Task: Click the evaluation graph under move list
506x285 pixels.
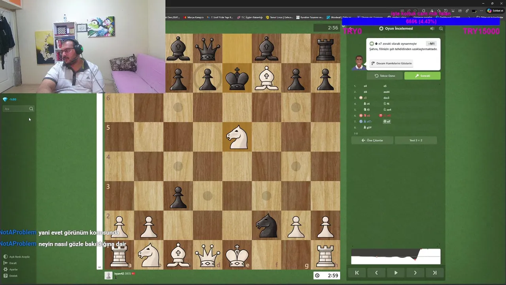Action: [x=396, y=256]
